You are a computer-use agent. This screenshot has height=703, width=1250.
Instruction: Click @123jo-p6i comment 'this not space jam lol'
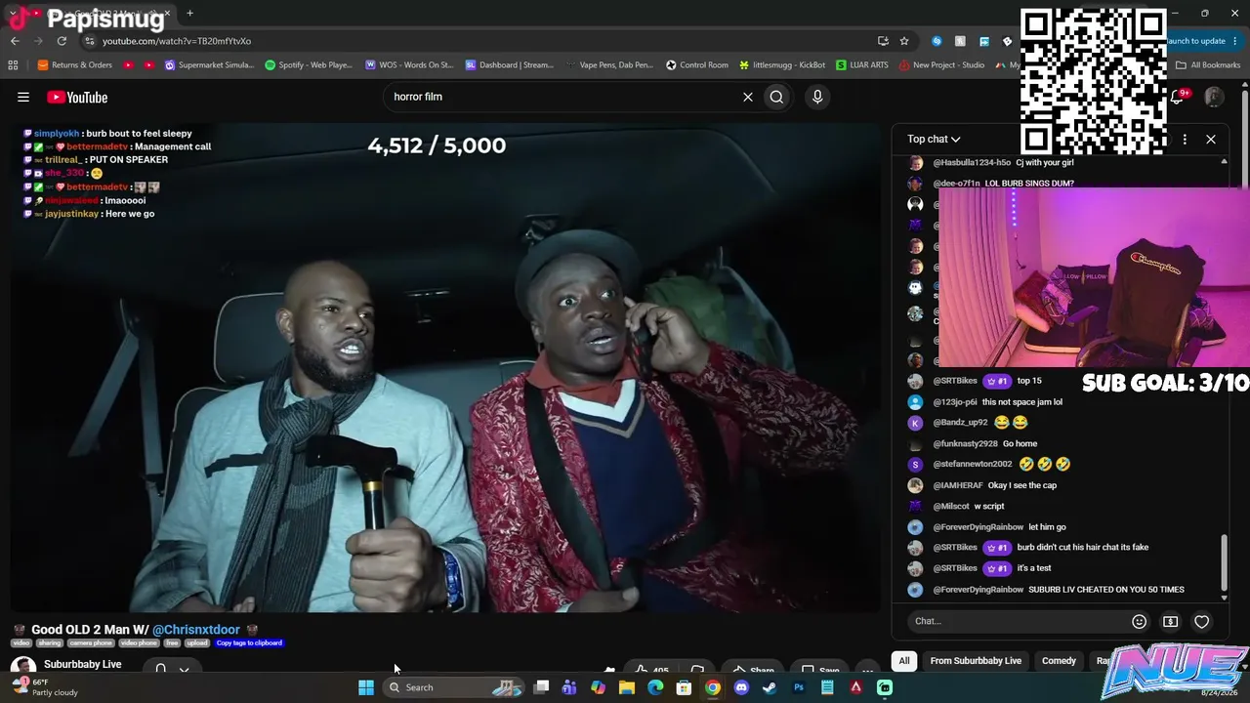[x=1022, y=402]
